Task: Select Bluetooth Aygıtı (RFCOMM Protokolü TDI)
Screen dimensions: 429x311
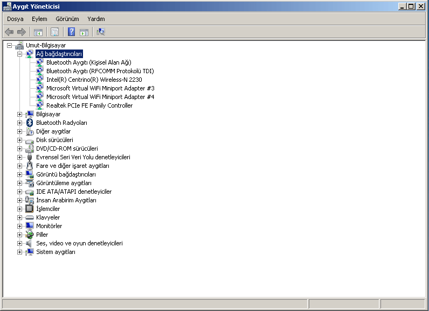Action: 100,71
